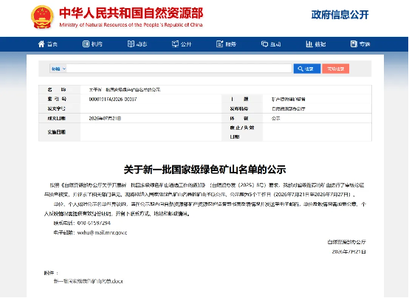The width and height of the screenshot is (409, 298).
Task: Select the 首页 menu label
Action: click(x=52, y=44)
